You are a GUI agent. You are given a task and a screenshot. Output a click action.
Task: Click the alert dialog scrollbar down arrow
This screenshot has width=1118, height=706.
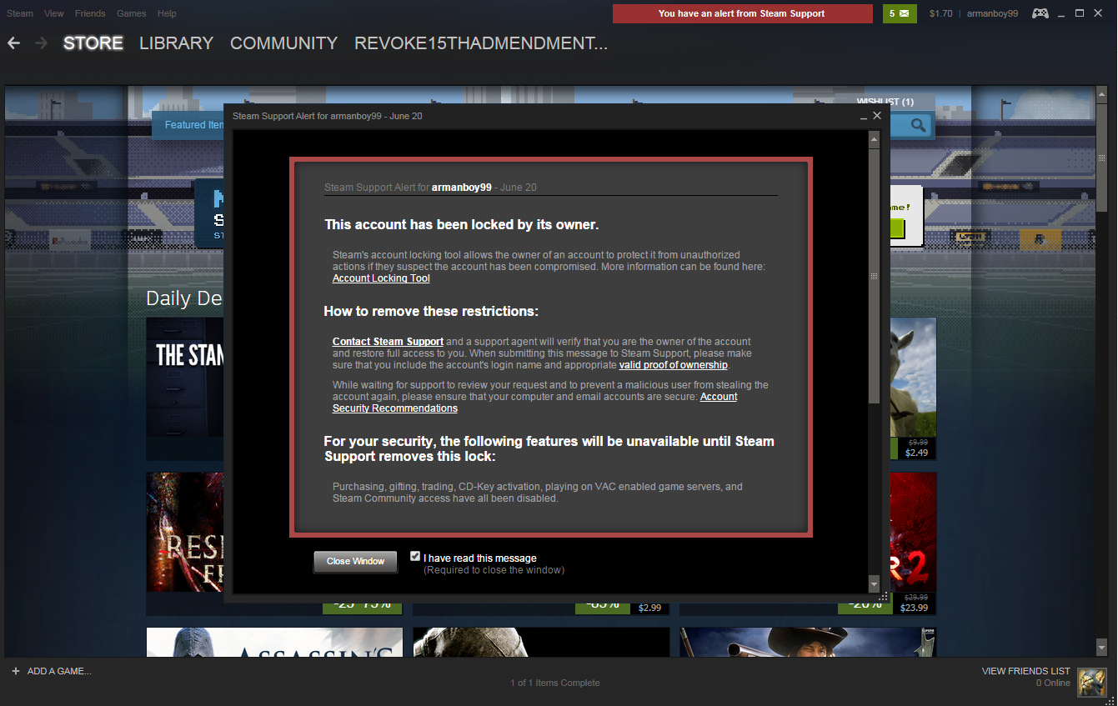click(x=874, y=584)
